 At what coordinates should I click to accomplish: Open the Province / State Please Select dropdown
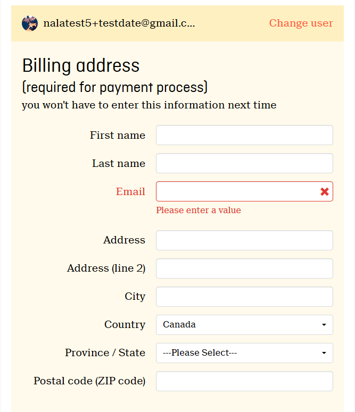pyautogui.click(x=244, y=353)
